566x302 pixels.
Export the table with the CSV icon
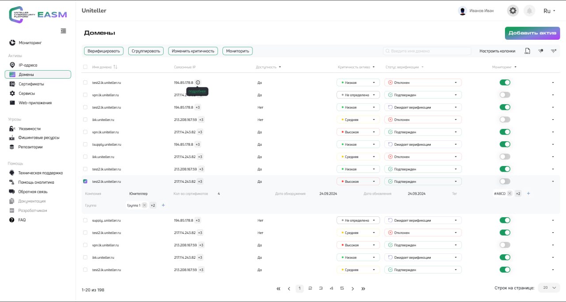(x=527, y=51)
